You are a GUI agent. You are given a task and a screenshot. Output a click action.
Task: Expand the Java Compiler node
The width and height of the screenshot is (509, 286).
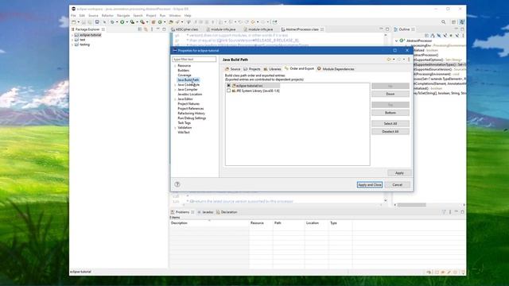click(175, 90)
